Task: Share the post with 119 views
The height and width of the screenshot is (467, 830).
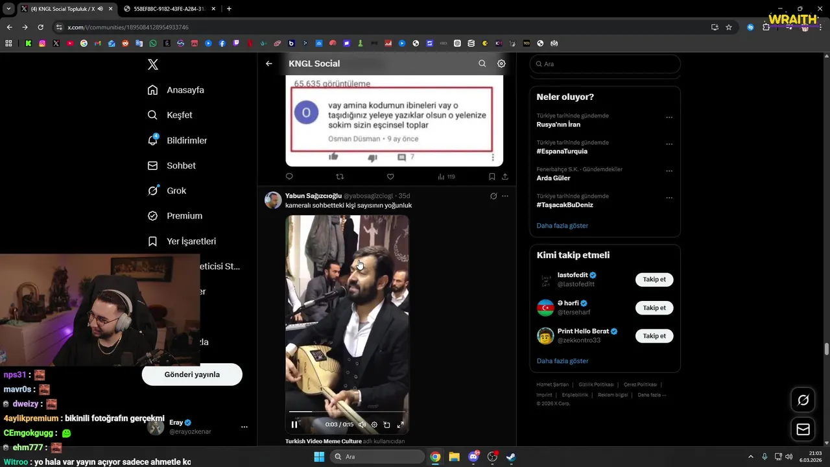Action: [505, 176]
